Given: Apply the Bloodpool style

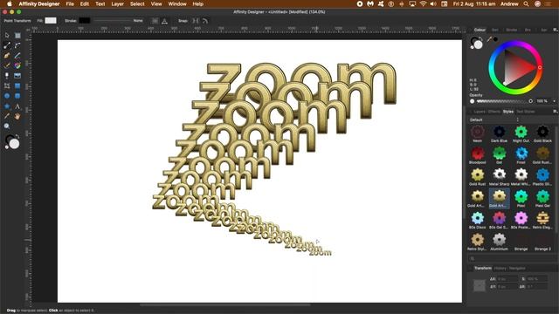Looking at the screenshot, I should 478,155.
